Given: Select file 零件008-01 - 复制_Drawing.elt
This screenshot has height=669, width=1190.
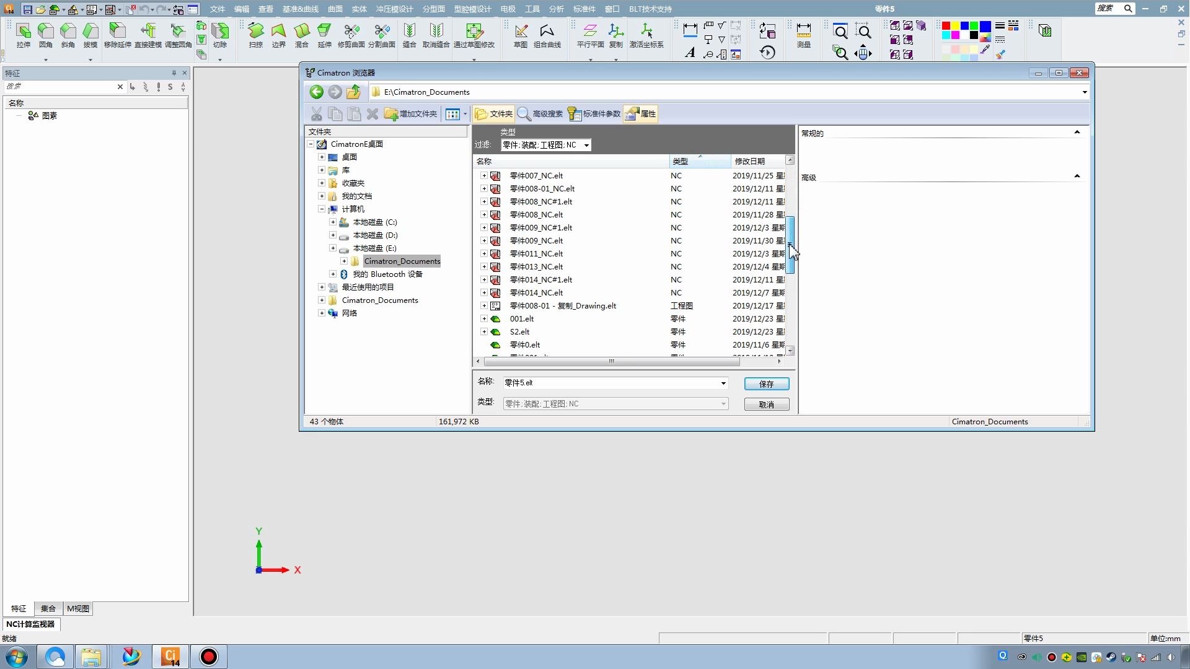Looking at the screenshot, I should click(x=562, y=306).
